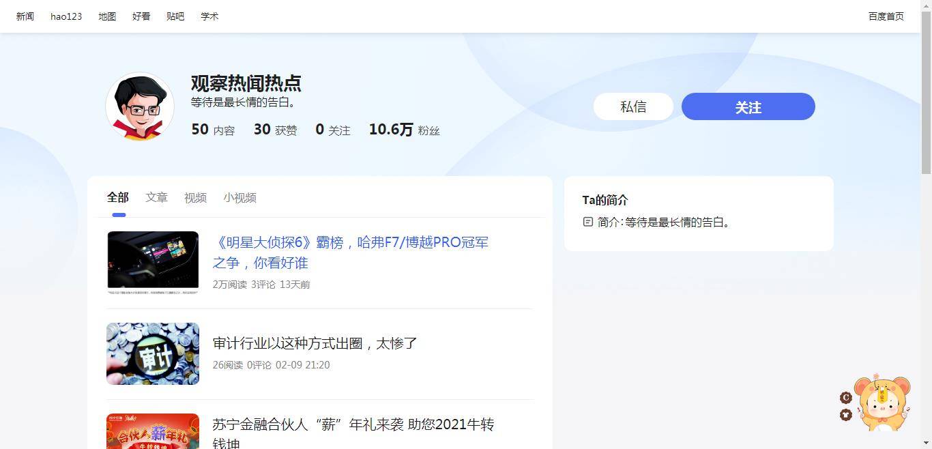Click the 0 关注 stat
Screen dimensions: 932x449
tap(332, 130)
